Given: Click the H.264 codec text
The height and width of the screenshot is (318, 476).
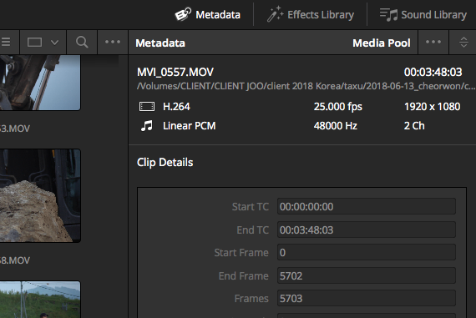Looking at the screenshot, I should [176, 107].
